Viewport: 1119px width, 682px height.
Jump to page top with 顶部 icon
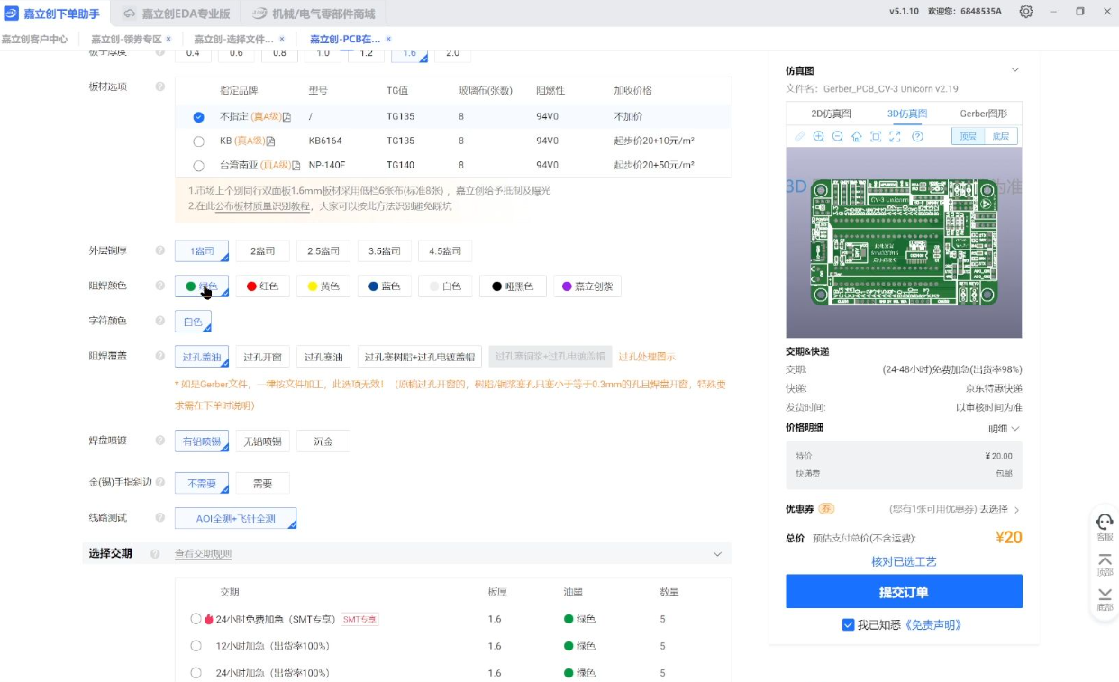[x=1105, y=565]
